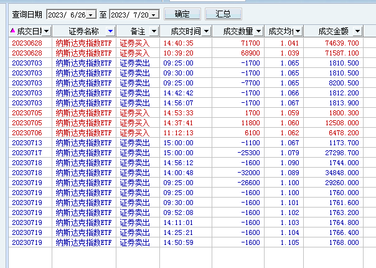This screenshot has height=268, width=376.
Task: Open 成交金额 column filter arrow
Action: coord(357,31)
